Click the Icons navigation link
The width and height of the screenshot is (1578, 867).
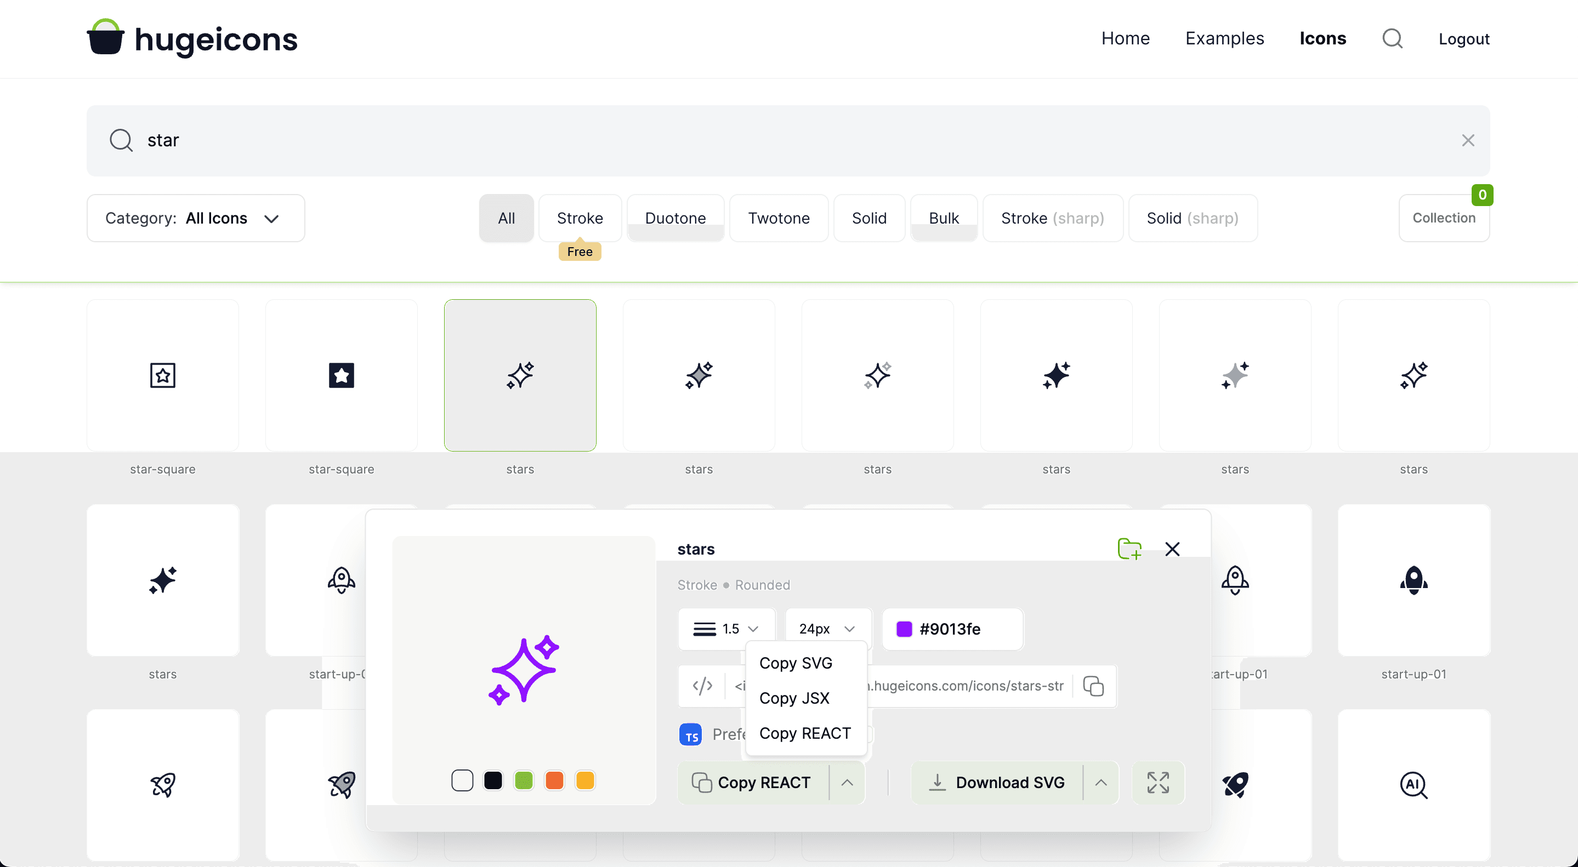[x=1322, y=38]
